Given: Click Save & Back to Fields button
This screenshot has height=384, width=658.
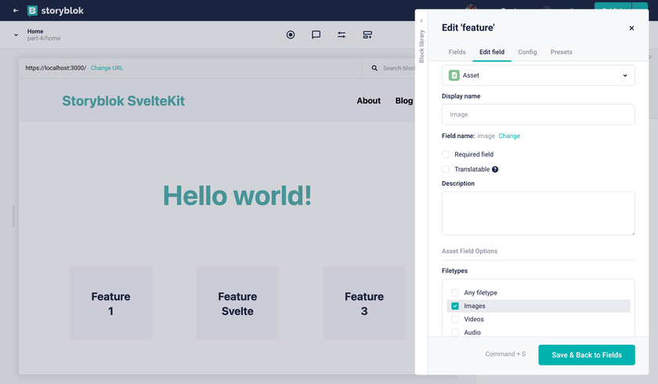Looking at the screenshot, I should (586, 355).
